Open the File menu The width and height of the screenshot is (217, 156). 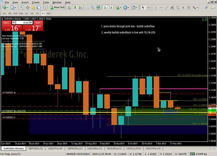point(7,2)
